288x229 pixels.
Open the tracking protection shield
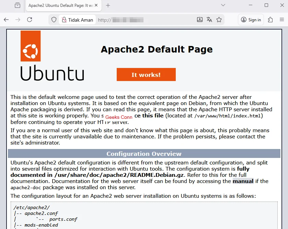54,20
